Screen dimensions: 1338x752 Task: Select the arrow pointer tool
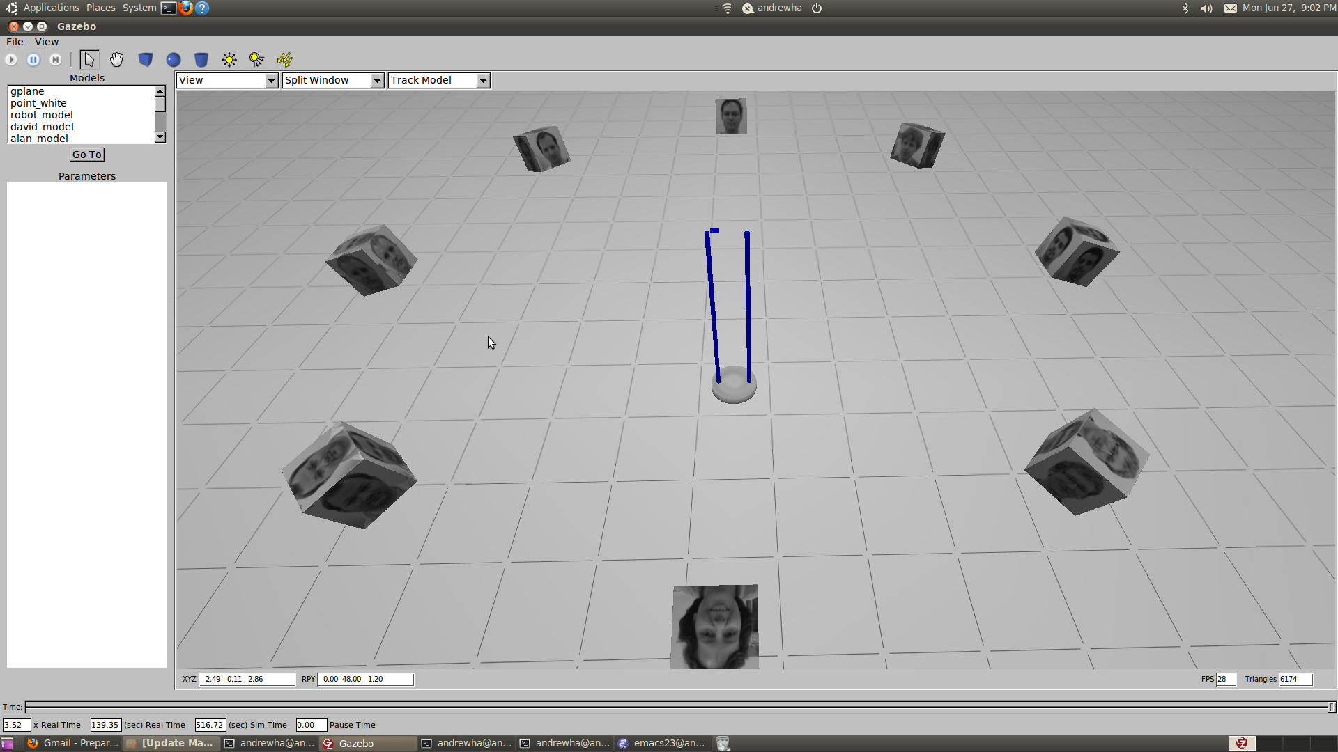[89, 59]
